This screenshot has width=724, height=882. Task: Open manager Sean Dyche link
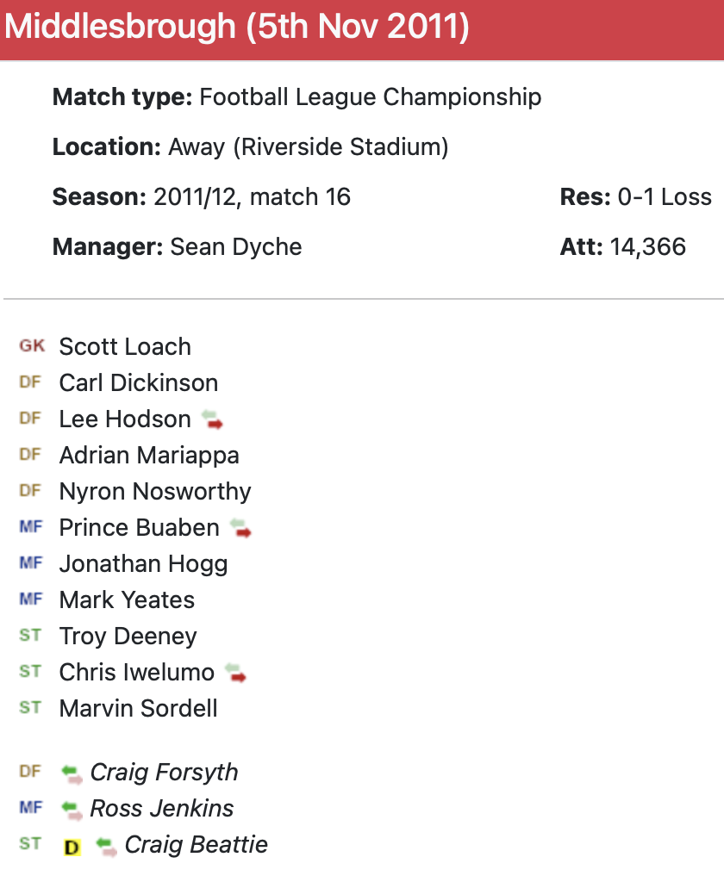pos(236,247)
